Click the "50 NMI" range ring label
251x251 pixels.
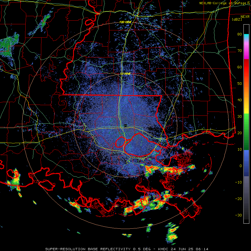[x=125, y=74]
